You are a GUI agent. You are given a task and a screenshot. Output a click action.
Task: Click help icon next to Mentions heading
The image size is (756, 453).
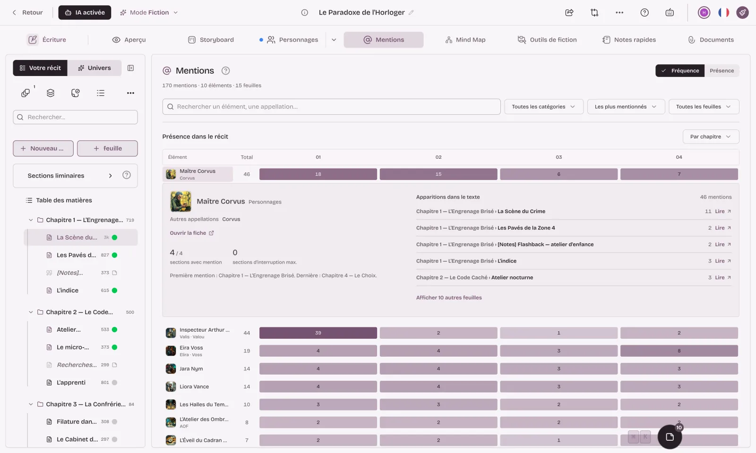[226, 71]
